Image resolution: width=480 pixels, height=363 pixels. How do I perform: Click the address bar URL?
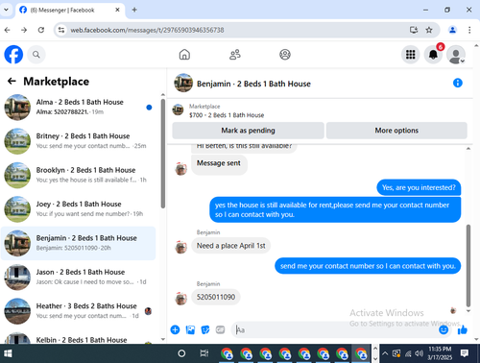pos(147,30)
